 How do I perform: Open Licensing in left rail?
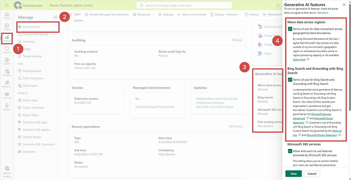(7, 96)
